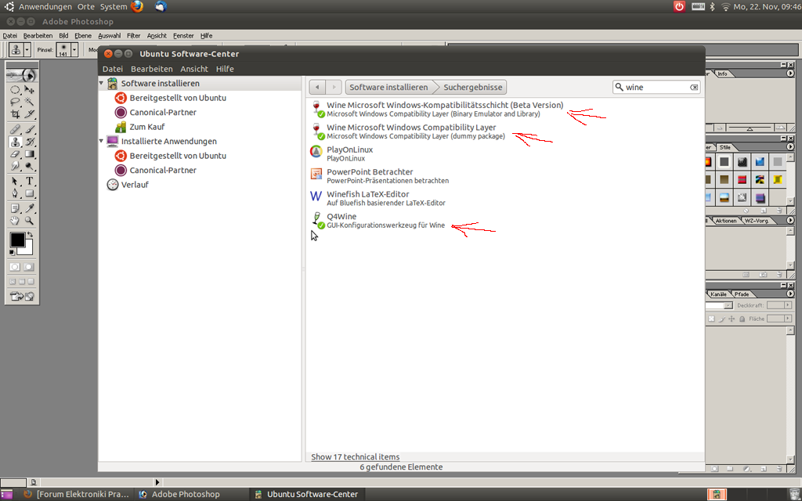
Task: Click the Software installieren breadcrumb button
Action: [388, 87]
